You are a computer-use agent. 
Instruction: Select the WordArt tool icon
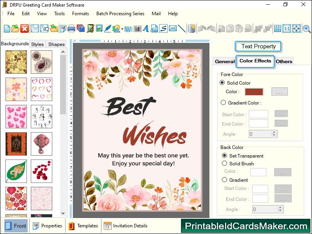click(128, 28)
